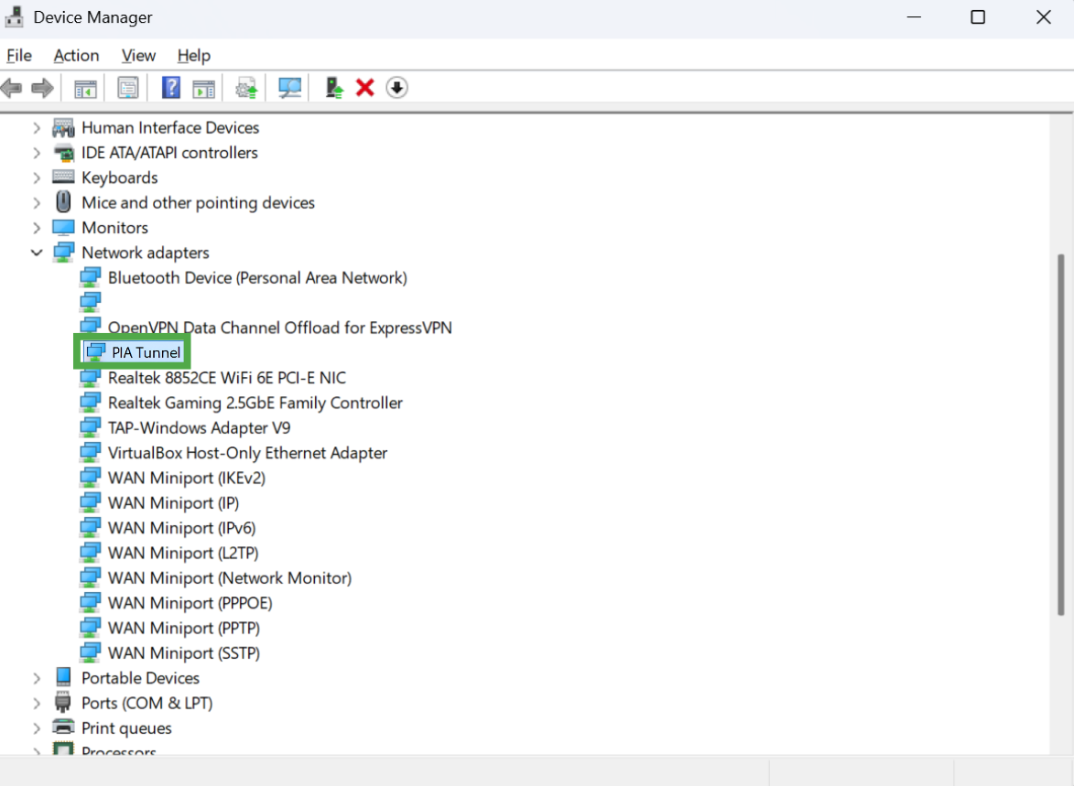Click the Keyboards category icon
The image size is (1074, 786).
click(64, 178)
